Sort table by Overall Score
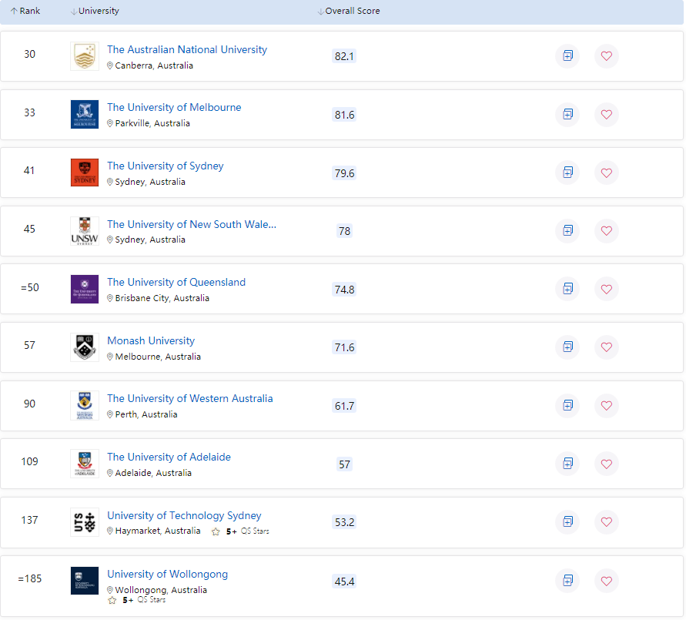Screen dimensions: 686x620 (x=349, y=11)
